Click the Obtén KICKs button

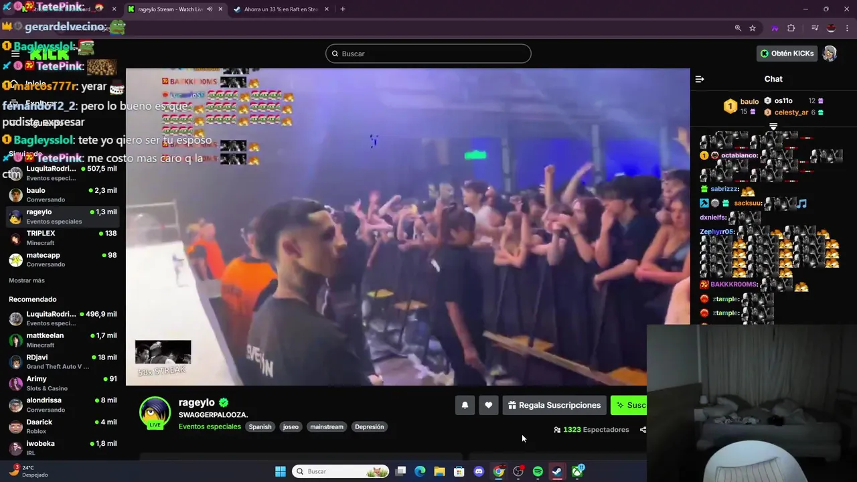click(787, 54)
